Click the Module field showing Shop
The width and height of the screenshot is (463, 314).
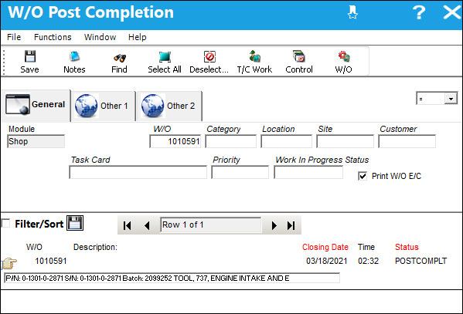click(x=36, y=141)
